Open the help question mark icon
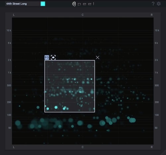The width and height of the screenshot is (166, 155). pos(153,4)
